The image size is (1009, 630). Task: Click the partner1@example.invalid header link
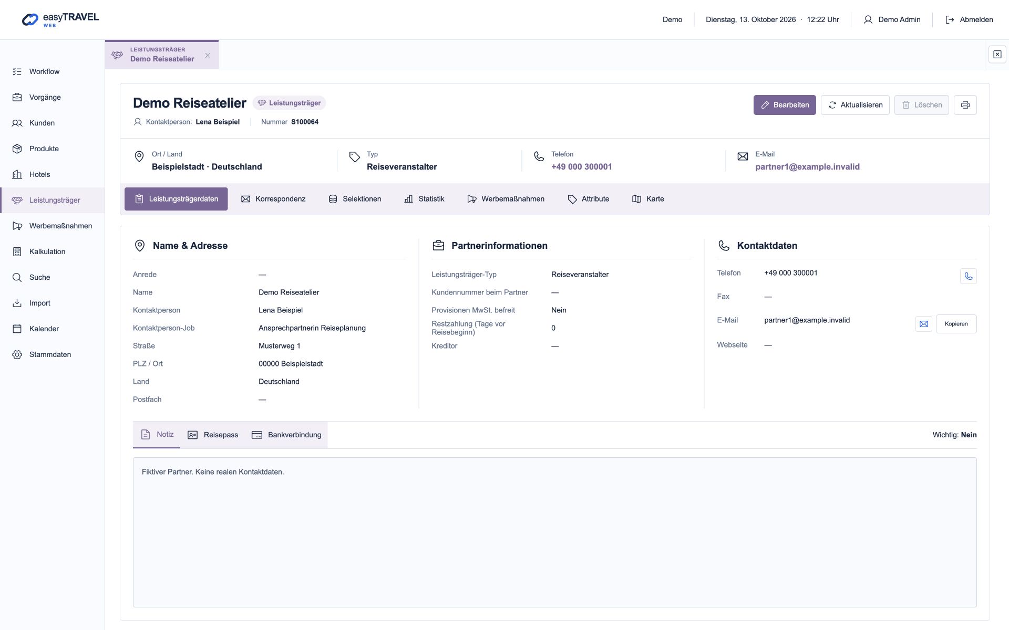[807, 167]
